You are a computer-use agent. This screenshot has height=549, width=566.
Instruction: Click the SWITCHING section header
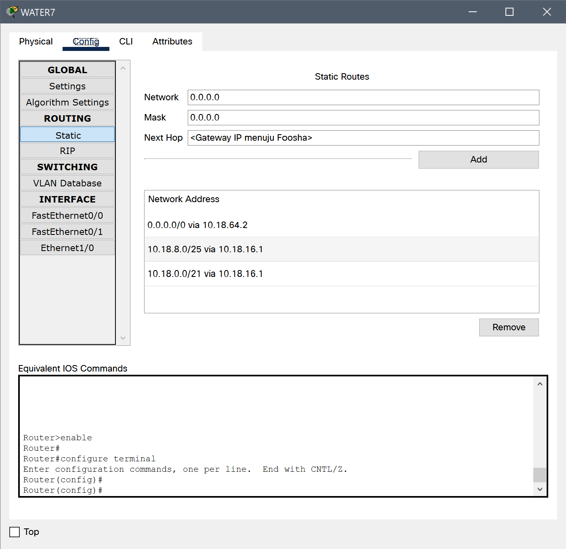[67, 167]
